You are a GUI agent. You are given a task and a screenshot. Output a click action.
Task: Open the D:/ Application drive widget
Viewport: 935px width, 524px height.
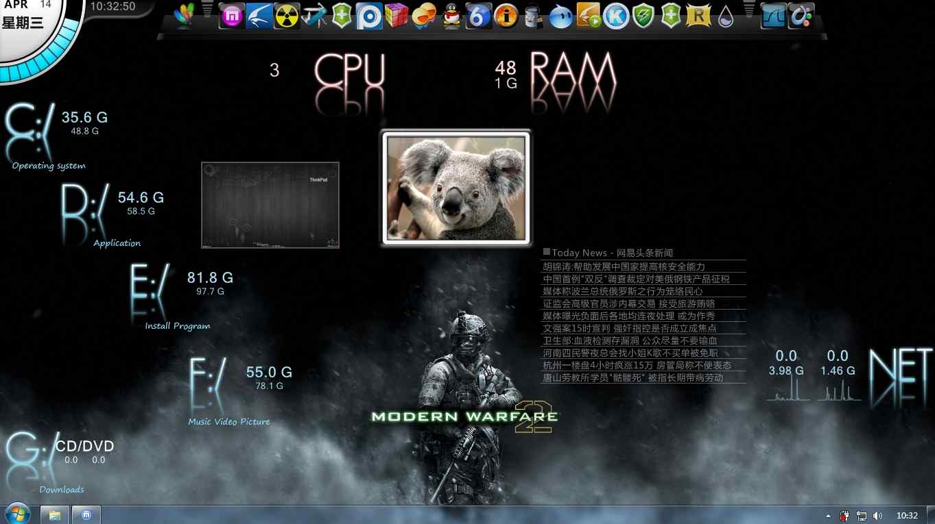click(x=112, y=215)
